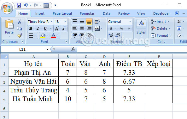Viewport: 187px width, 119px height.
Task: Switch to the Formulas tab
Action: coord(87,13)
